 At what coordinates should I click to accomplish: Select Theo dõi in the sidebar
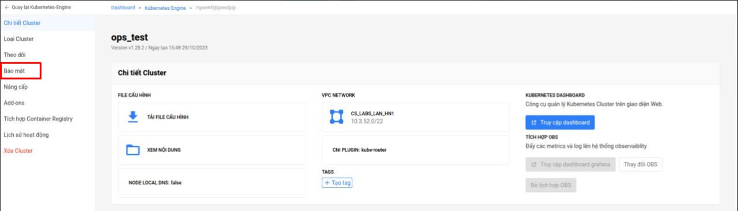[x=14, y=55]
